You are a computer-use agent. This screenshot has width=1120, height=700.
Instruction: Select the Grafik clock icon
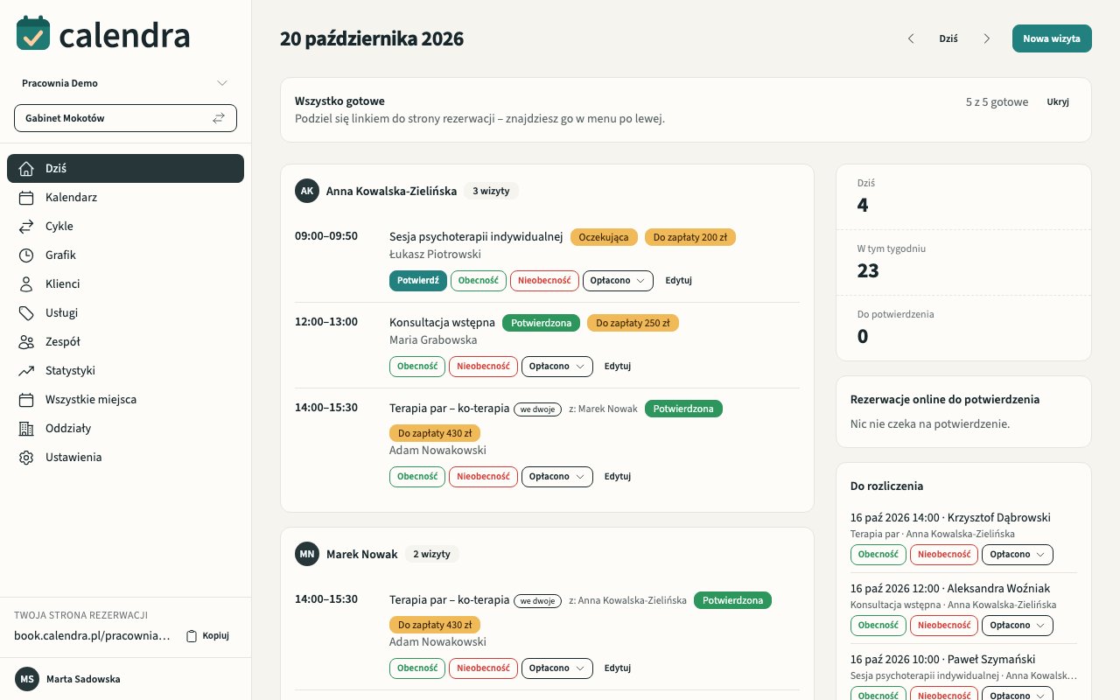pos(26,255)
